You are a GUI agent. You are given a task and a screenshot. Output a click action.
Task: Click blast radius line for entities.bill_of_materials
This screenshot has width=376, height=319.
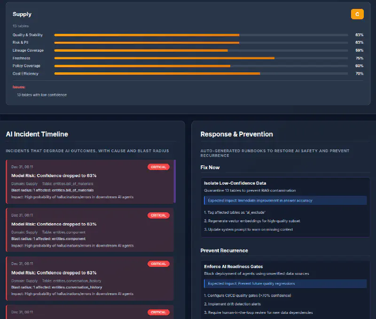coord(52,190)
